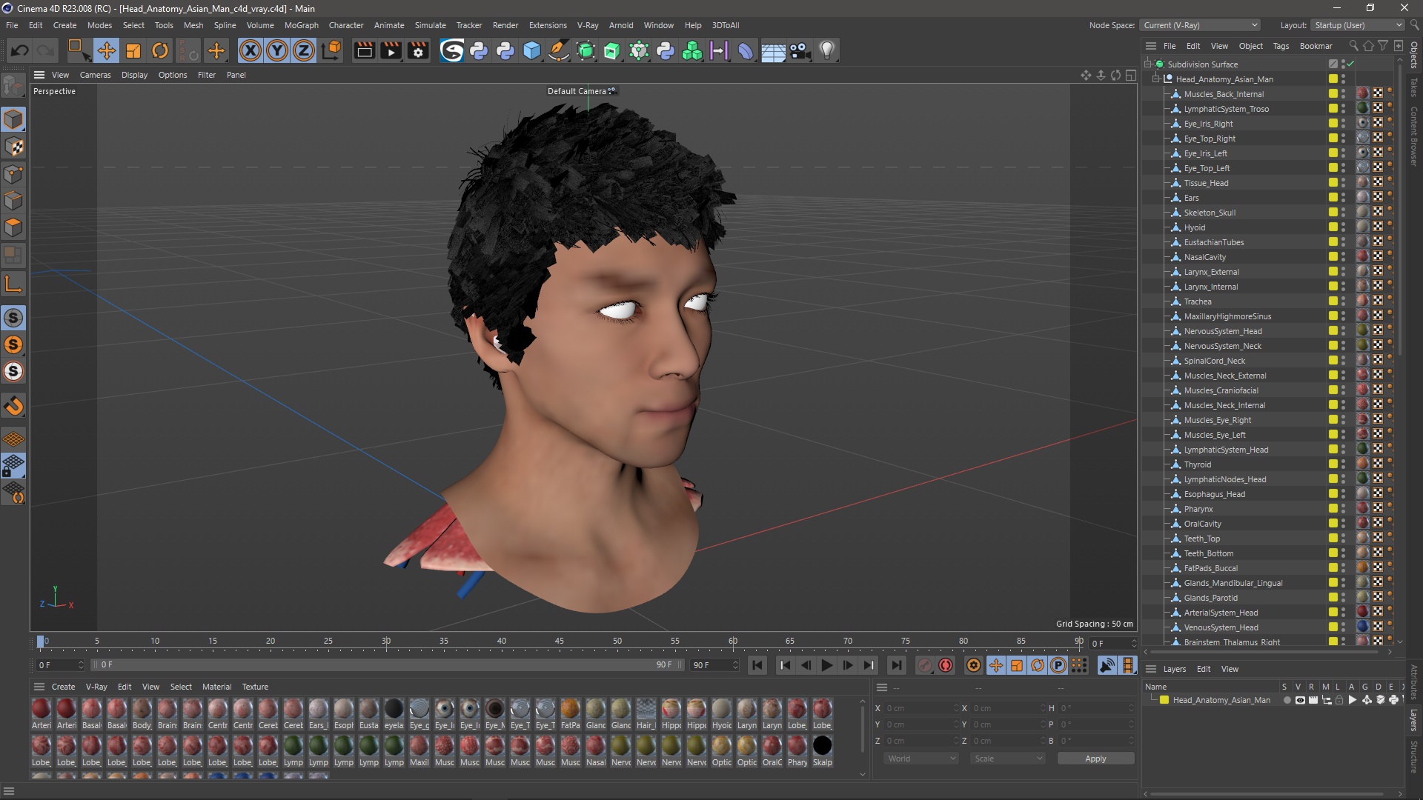Select the Move tool in toolbar
1423x800 pixels.
point(106,50)
